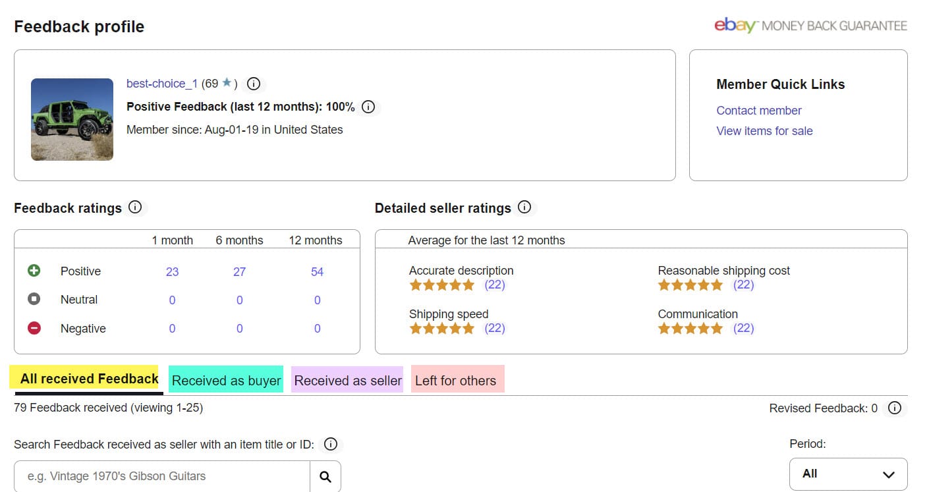Click Contact member link

point(759,111)
